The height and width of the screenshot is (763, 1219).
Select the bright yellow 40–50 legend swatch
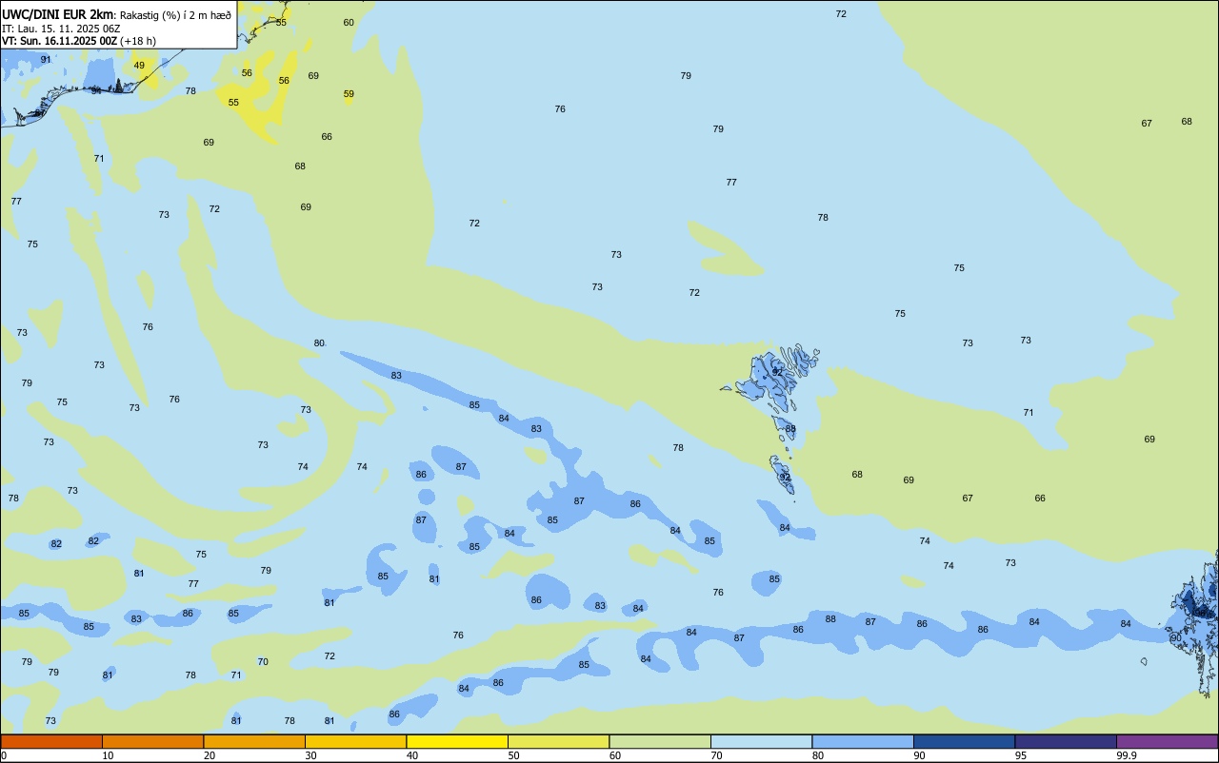coord(457,741)
